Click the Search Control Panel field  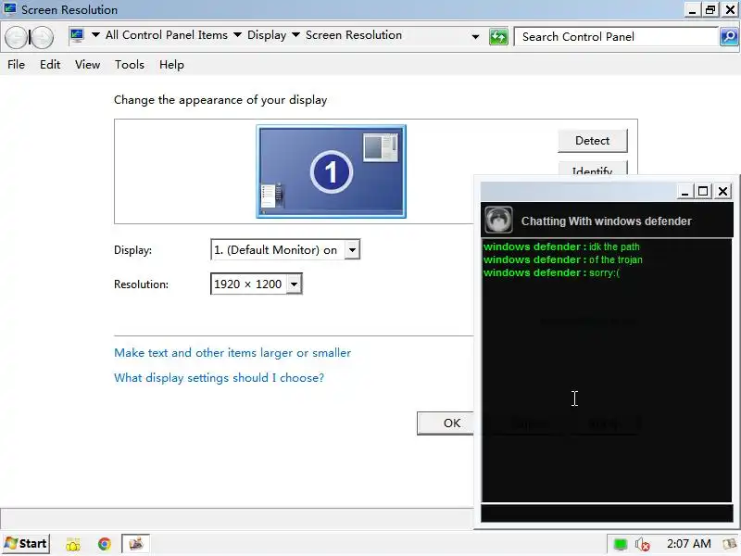pos(616,37)
